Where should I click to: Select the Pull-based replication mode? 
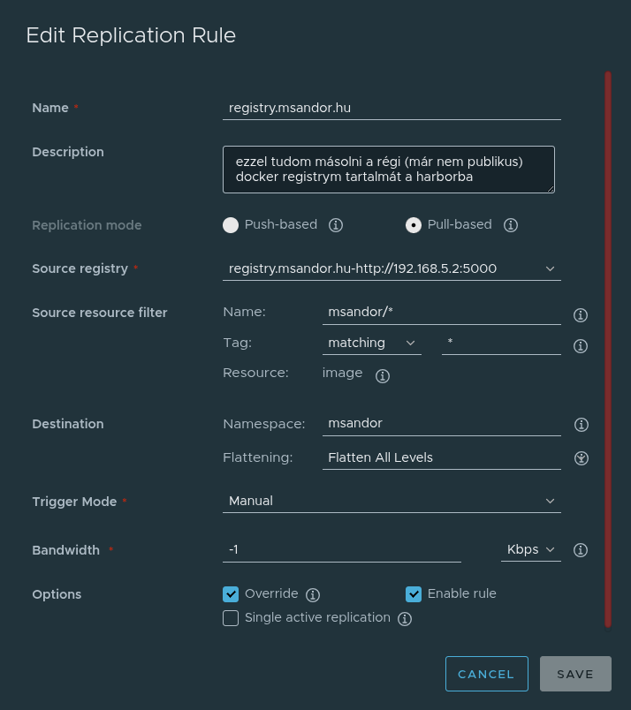pyautogui.click(x=414, y=225)
